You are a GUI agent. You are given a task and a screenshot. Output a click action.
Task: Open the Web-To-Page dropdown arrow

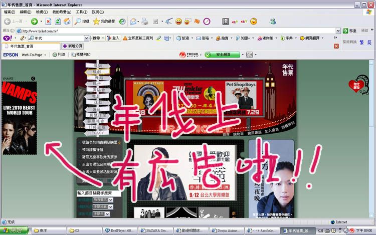point(45,55)
